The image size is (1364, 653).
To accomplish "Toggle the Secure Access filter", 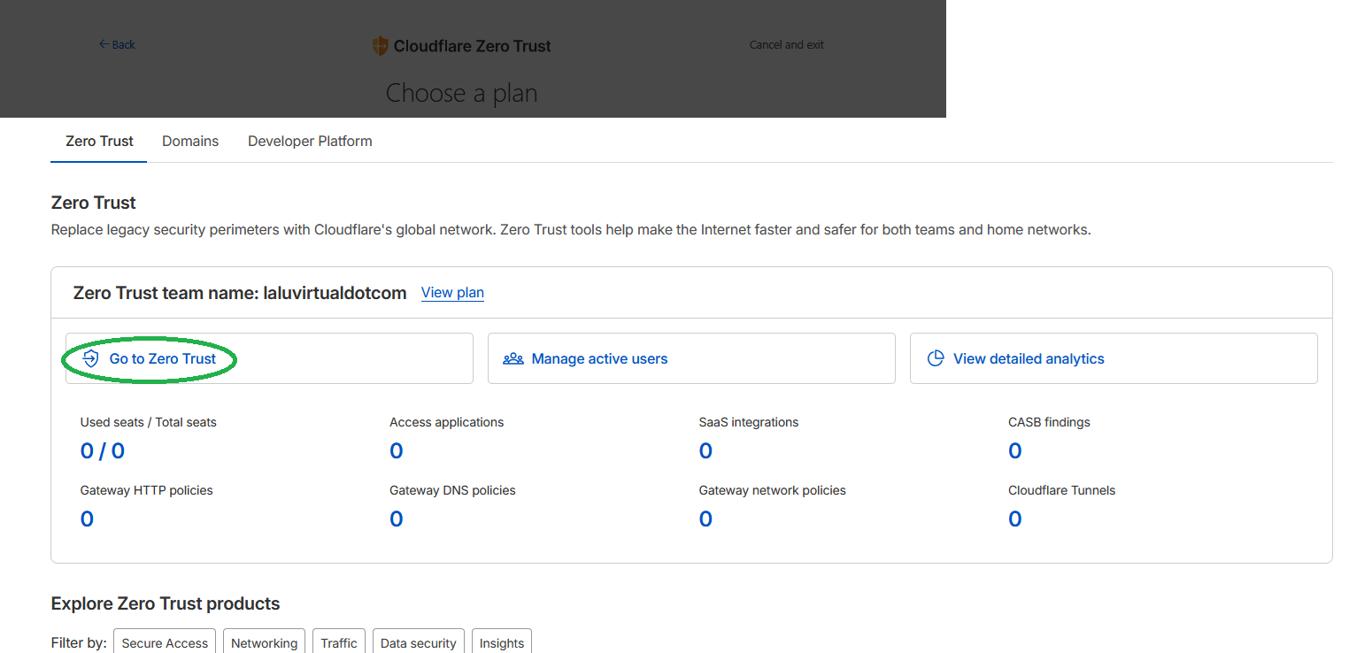I will coord(165,642).
